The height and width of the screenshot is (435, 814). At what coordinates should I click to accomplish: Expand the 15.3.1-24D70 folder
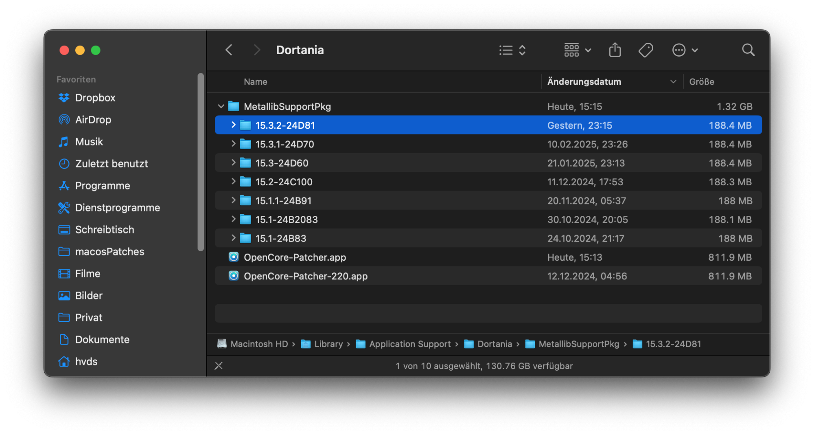233,144
